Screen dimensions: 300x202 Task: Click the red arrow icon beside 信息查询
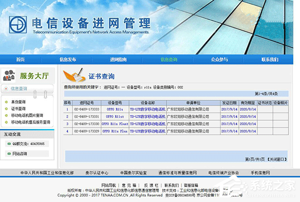(6, 89)
